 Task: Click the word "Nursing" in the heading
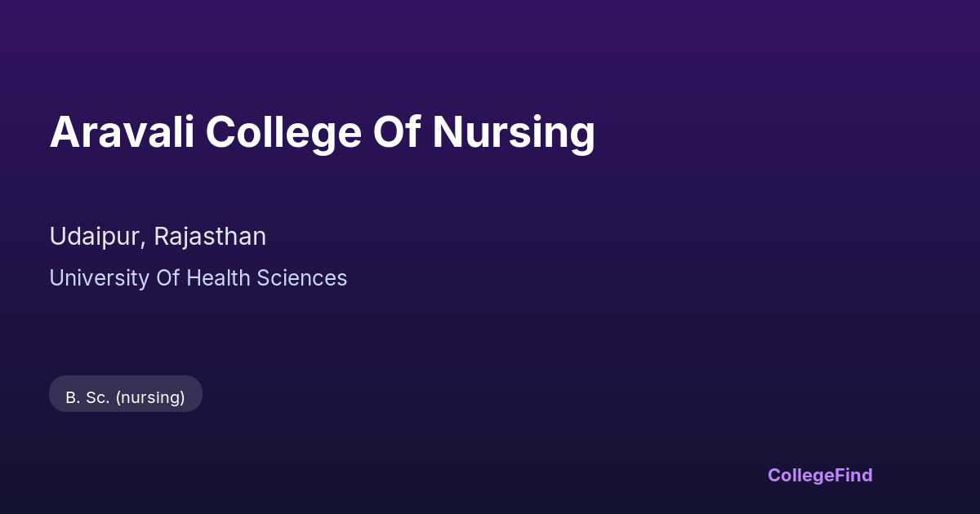pos(514,132)
